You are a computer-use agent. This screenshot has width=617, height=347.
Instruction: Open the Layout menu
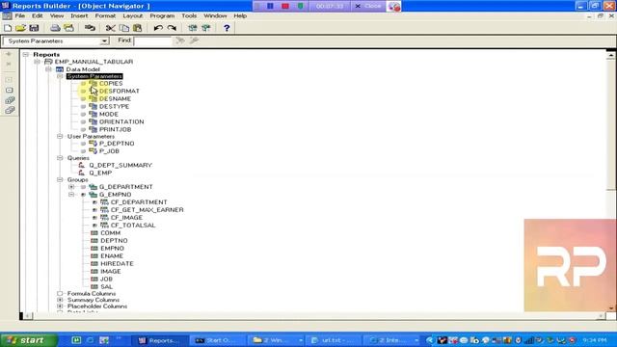(133, 15)
